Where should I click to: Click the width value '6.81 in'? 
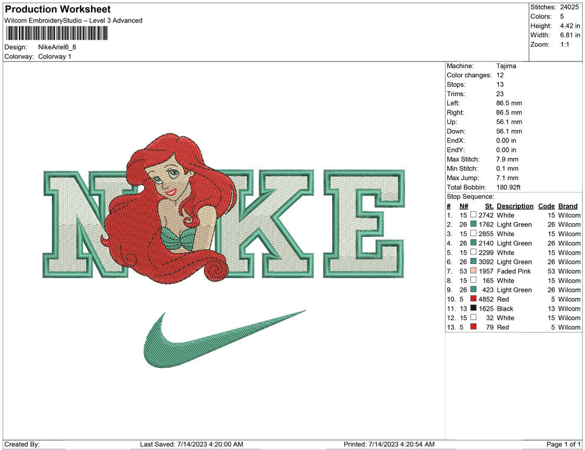tap(570, 35)
